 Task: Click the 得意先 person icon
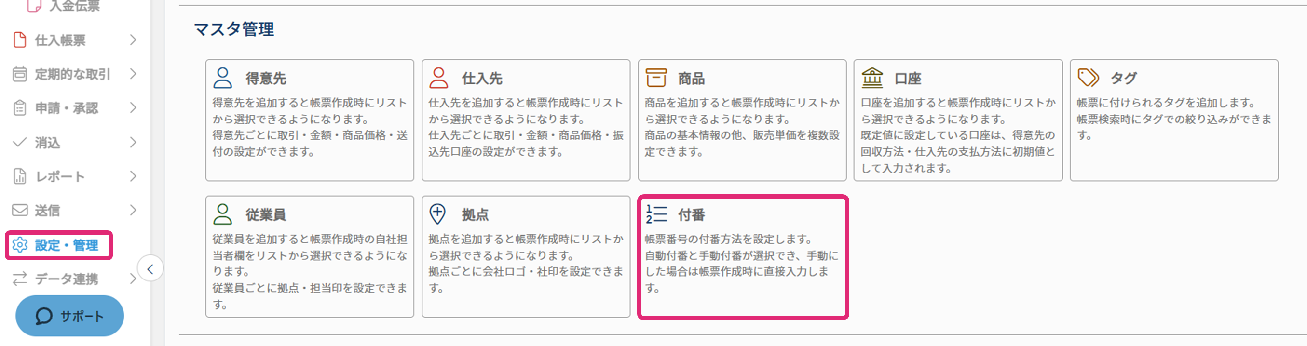[x=222, y=78]
